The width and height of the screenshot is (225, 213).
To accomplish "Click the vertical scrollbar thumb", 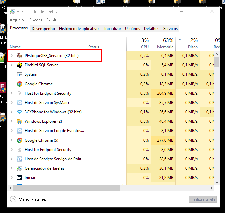I will [217, 62].
